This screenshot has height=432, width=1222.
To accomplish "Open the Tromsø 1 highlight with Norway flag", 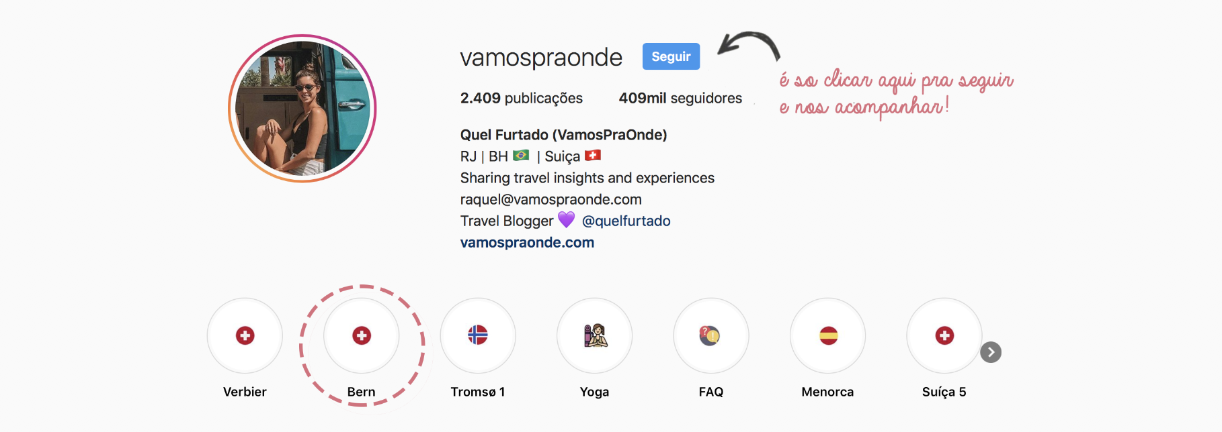I will [478, 335].
